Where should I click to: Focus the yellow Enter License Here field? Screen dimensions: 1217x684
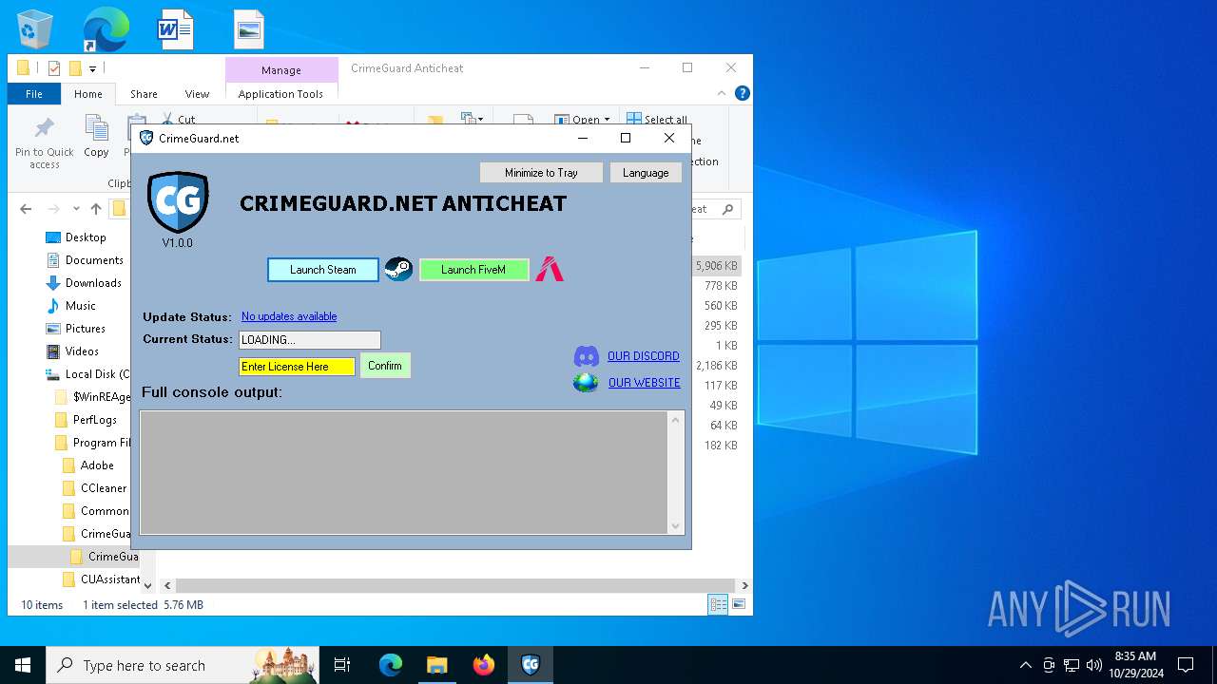pyautogui.click(x=297, y=367)
